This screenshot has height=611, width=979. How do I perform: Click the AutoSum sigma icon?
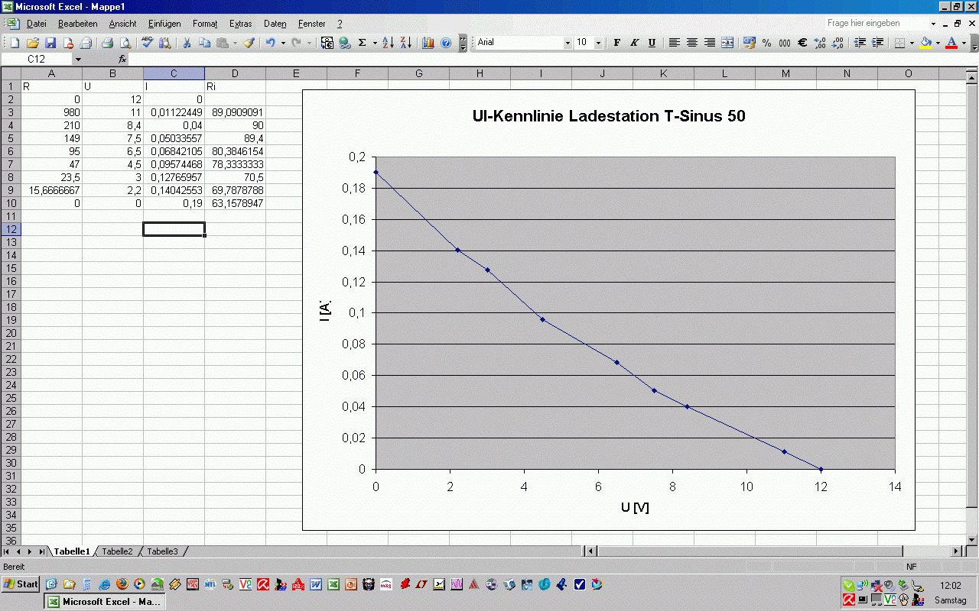click(363, 43)
